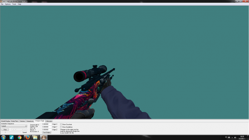The image size is (249, 140).
Task: Open the Tools menu
Action: click(14, 4)
